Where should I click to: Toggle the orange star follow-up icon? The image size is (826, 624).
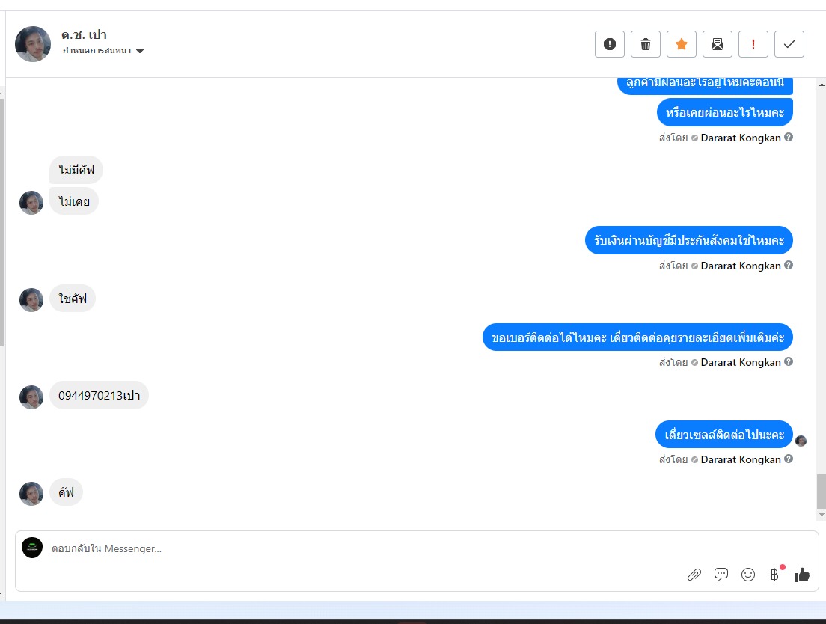pos(681,44)
